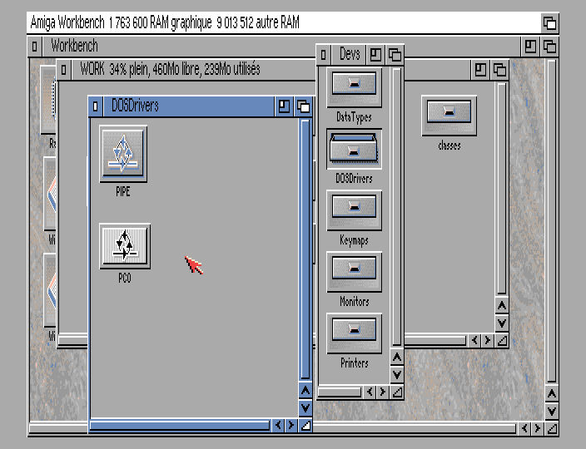Image resolution: width=586 pixels, height=449 pixels.
Task: Click the right arrow in DOSDrivers window
Action: [x=291, y=425]
